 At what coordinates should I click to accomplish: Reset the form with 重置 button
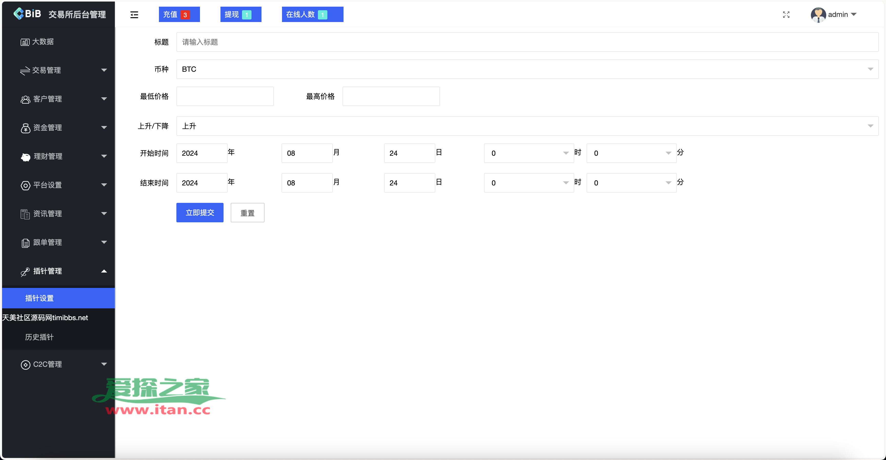(247, 212)
